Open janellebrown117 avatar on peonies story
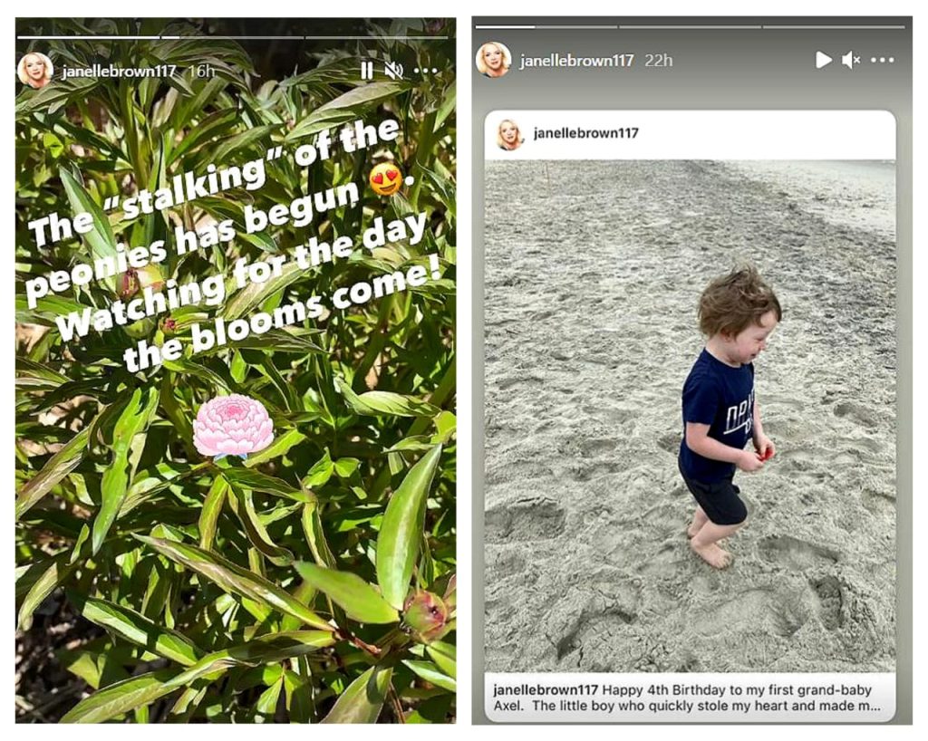 pyautogui.click(x=35, y=71)
